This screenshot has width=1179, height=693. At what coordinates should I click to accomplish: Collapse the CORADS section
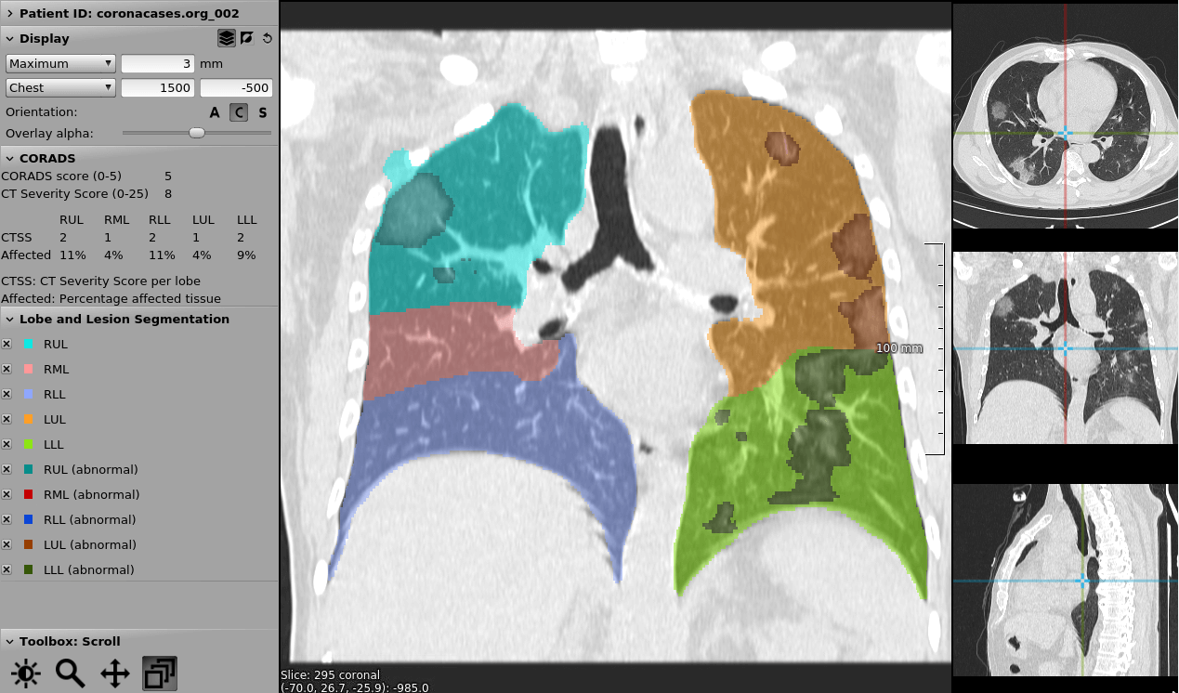(9, 159)
